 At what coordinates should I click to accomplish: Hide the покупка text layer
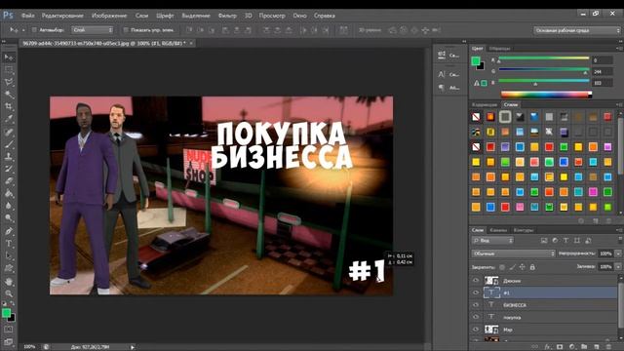476,317
